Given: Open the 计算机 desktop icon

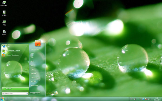Looking at the screenshot, I should (x=4, y=13).
